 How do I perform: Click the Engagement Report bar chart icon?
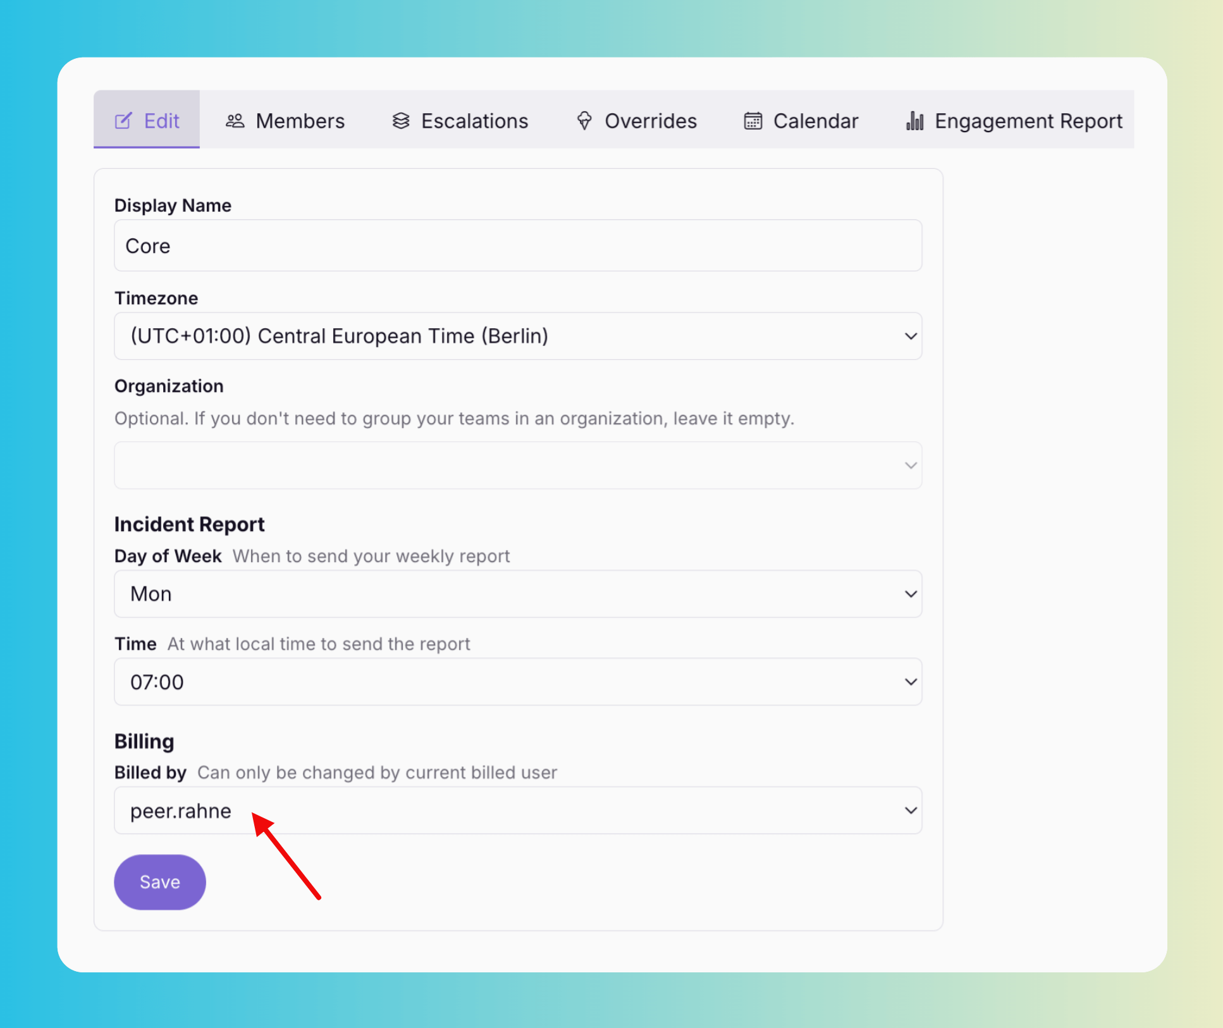pyautogui.click(x=914, y=121)
